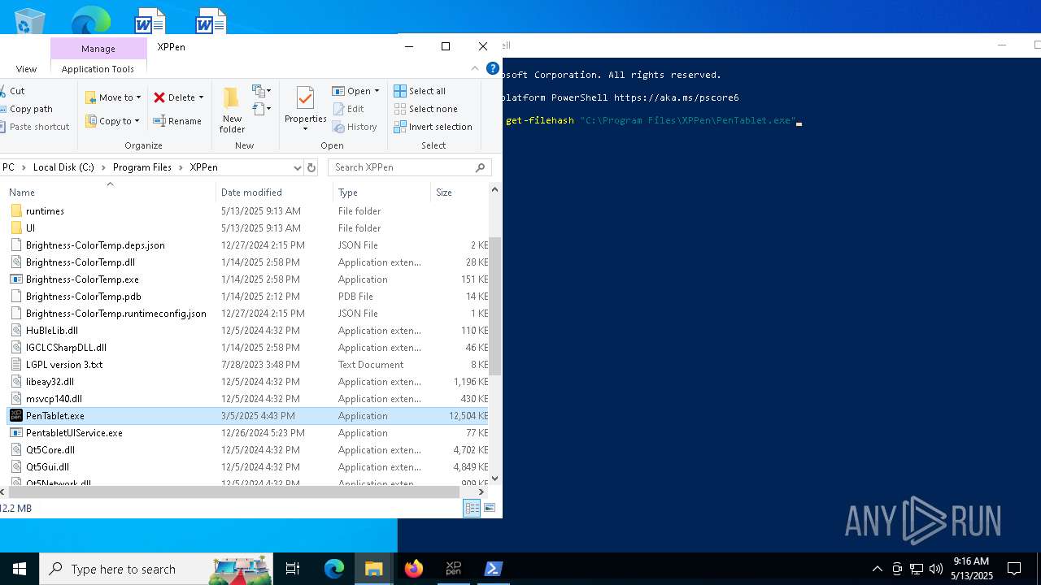
Task: Select the UI folder
Action: tap(30, 228)
